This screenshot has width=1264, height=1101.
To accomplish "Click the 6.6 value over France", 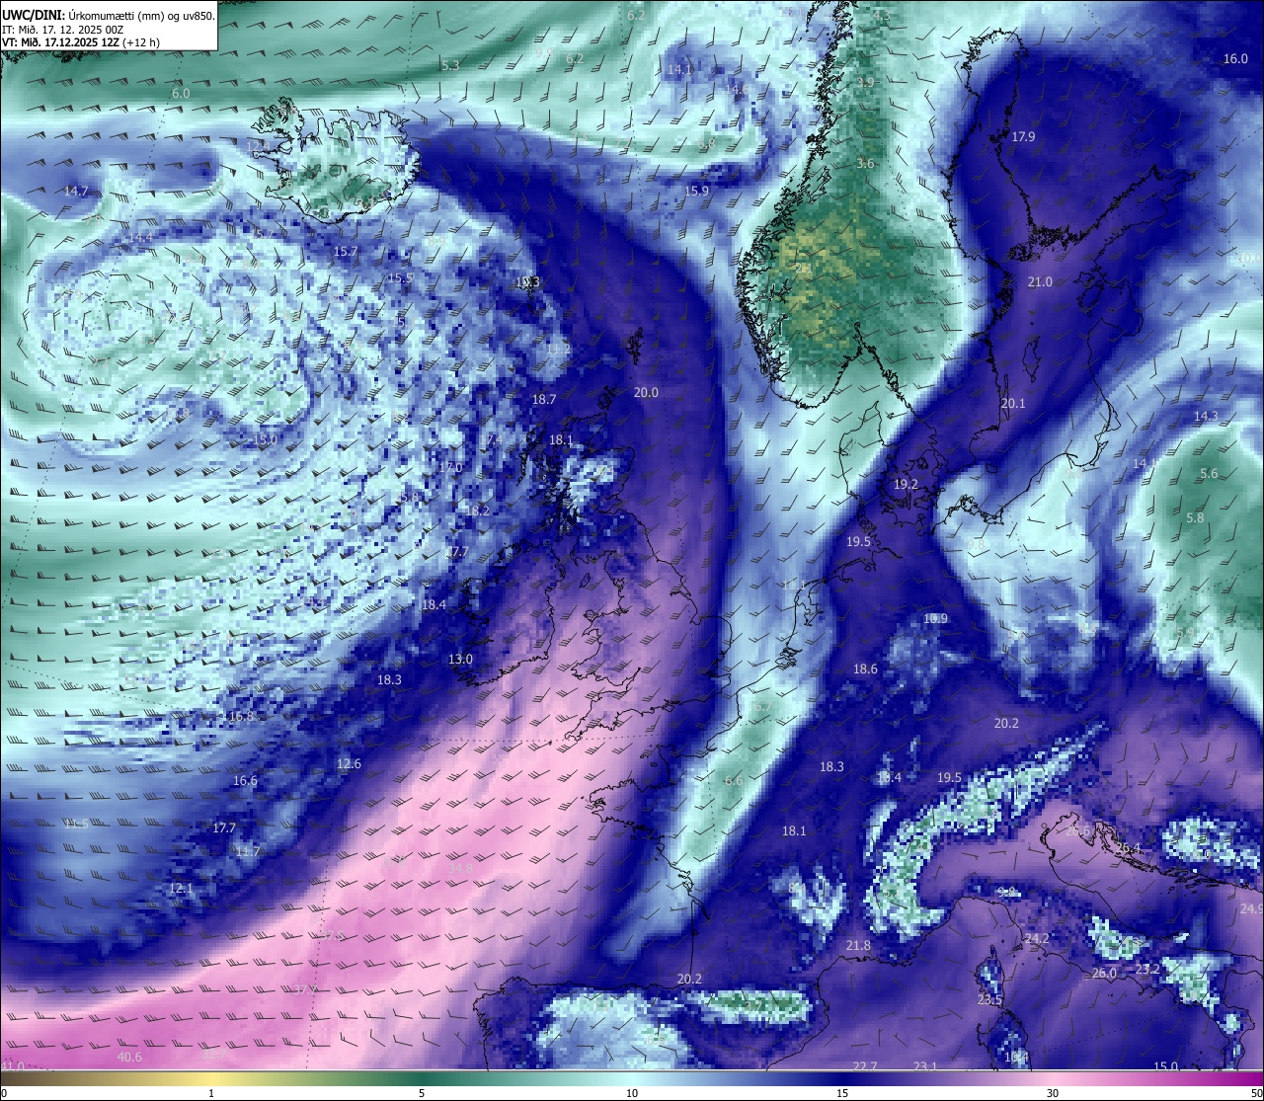I will pyautogui.click(x=734, y=780).
